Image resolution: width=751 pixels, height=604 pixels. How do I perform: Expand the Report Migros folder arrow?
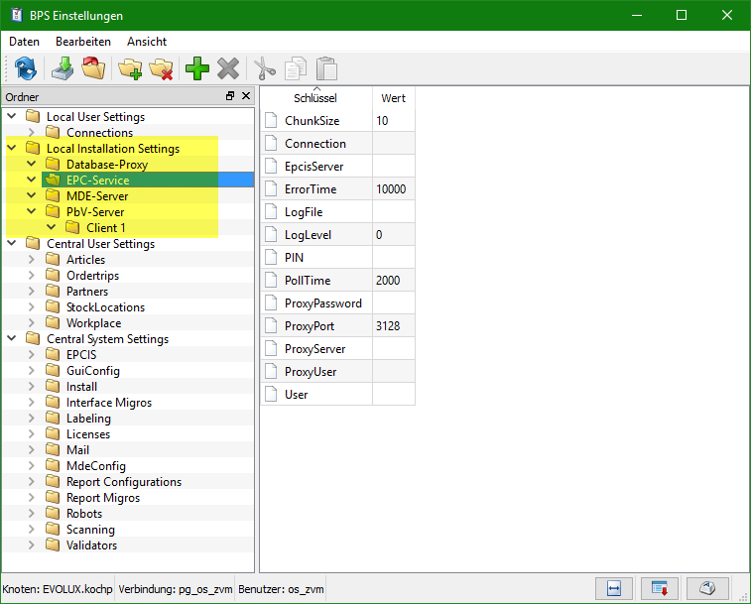tap(32, 498)
